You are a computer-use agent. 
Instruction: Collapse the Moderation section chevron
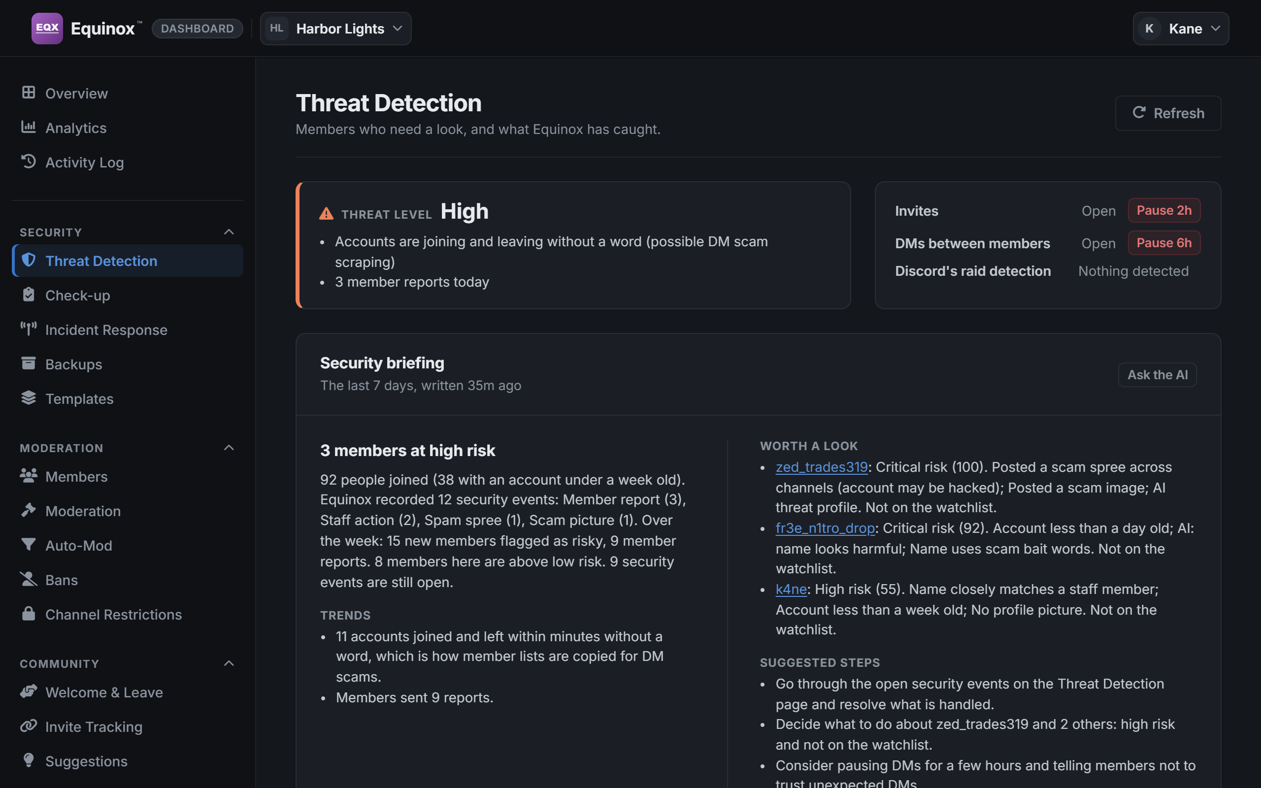[x=229, y=448]
